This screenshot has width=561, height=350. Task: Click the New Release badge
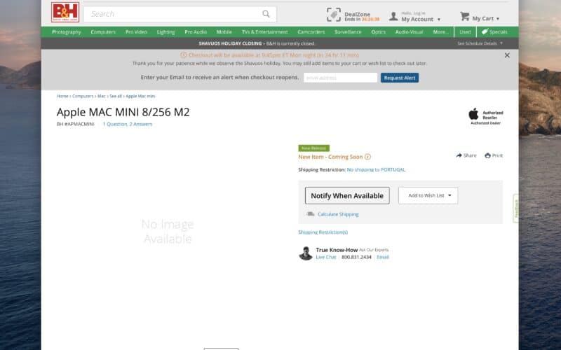313,148
